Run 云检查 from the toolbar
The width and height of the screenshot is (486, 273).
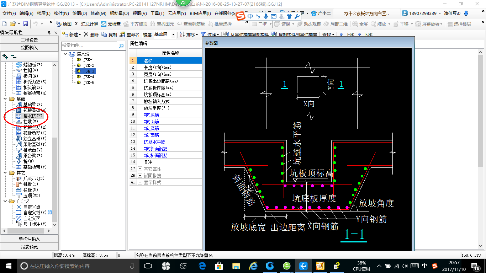pos(111,24)
